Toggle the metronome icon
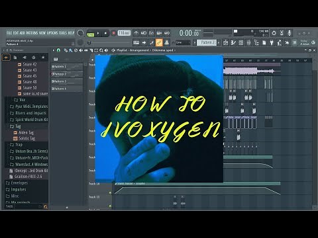Image resolution: width=318 pixels, height=238 pixels. 136,33
